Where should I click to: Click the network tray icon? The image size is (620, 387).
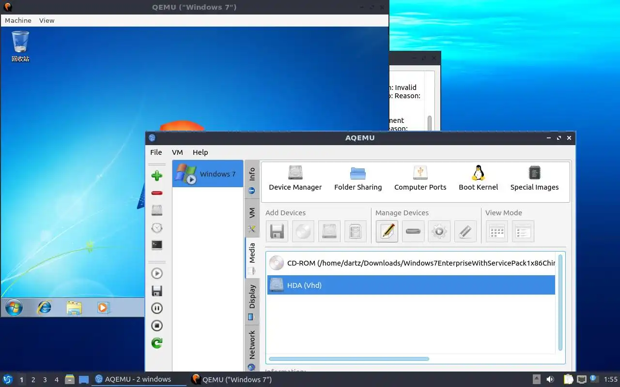pyautogui.click(x=582, y=379)
